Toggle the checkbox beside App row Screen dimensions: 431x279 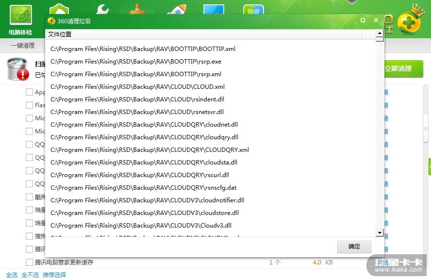point(29,92)
